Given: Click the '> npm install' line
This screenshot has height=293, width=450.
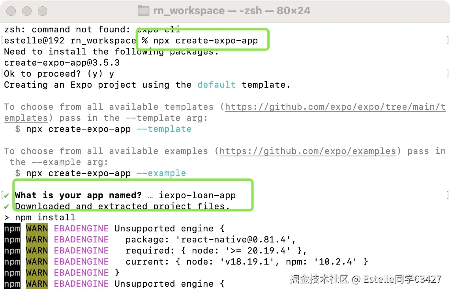Looking at the screenshot, I should 39,217.
